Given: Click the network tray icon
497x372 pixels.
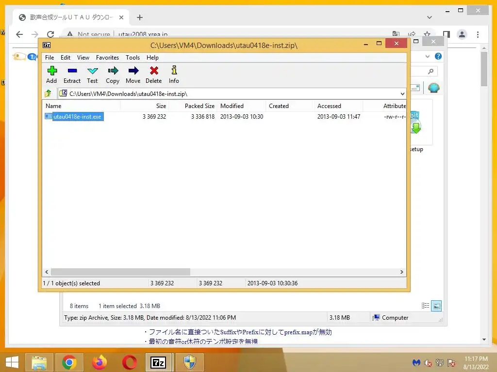Looking at the screenshot, I should pyautogui.click(x=440, y=362).
